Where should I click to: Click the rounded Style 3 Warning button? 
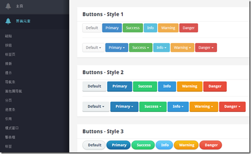pyautogui.click(x=186, y=145)
